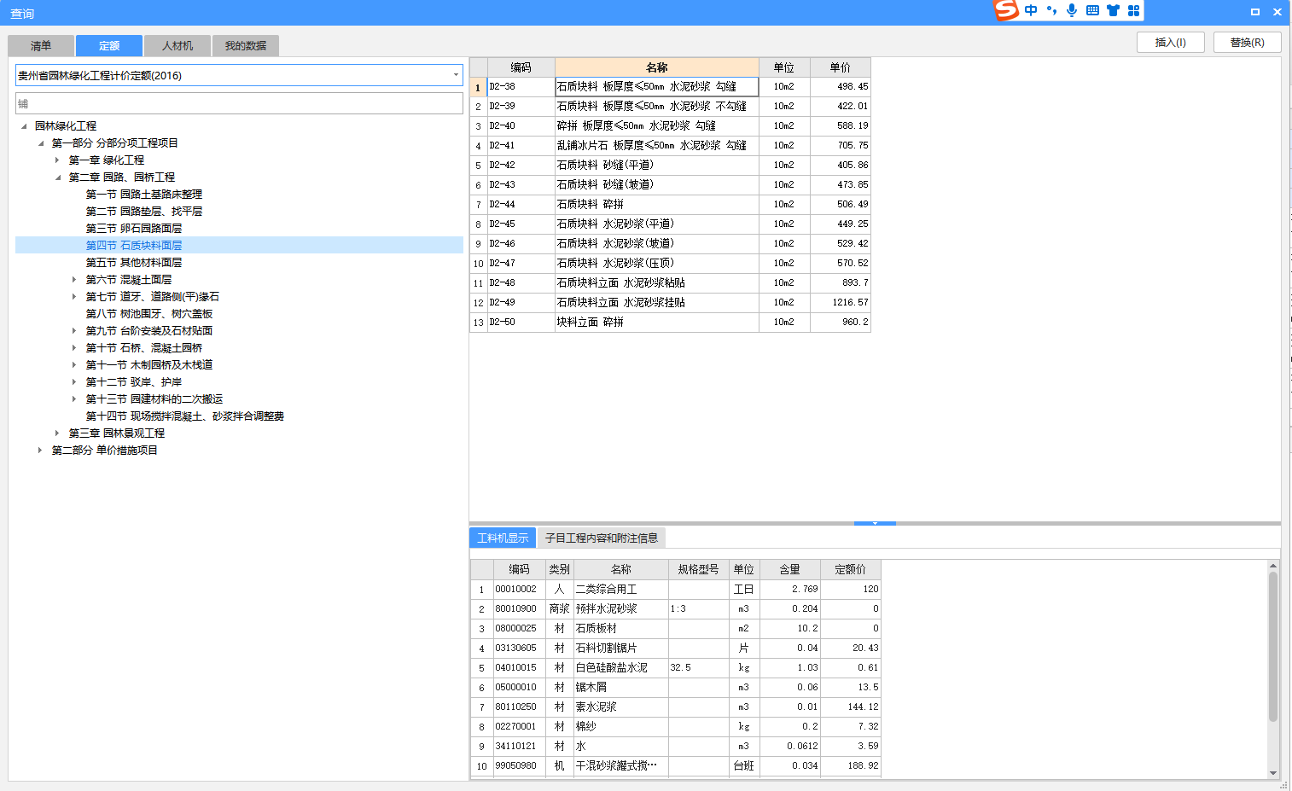Click the 插入(I) button

[x=1171, y=43]
